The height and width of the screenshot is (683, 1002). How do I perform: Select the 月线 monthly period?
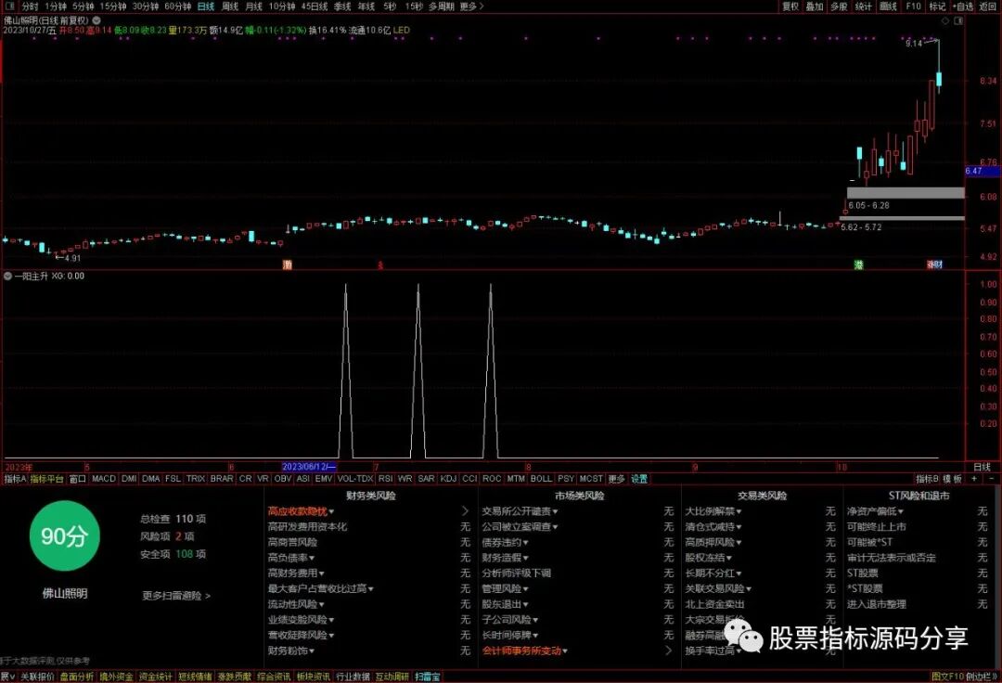coord(253,6)
